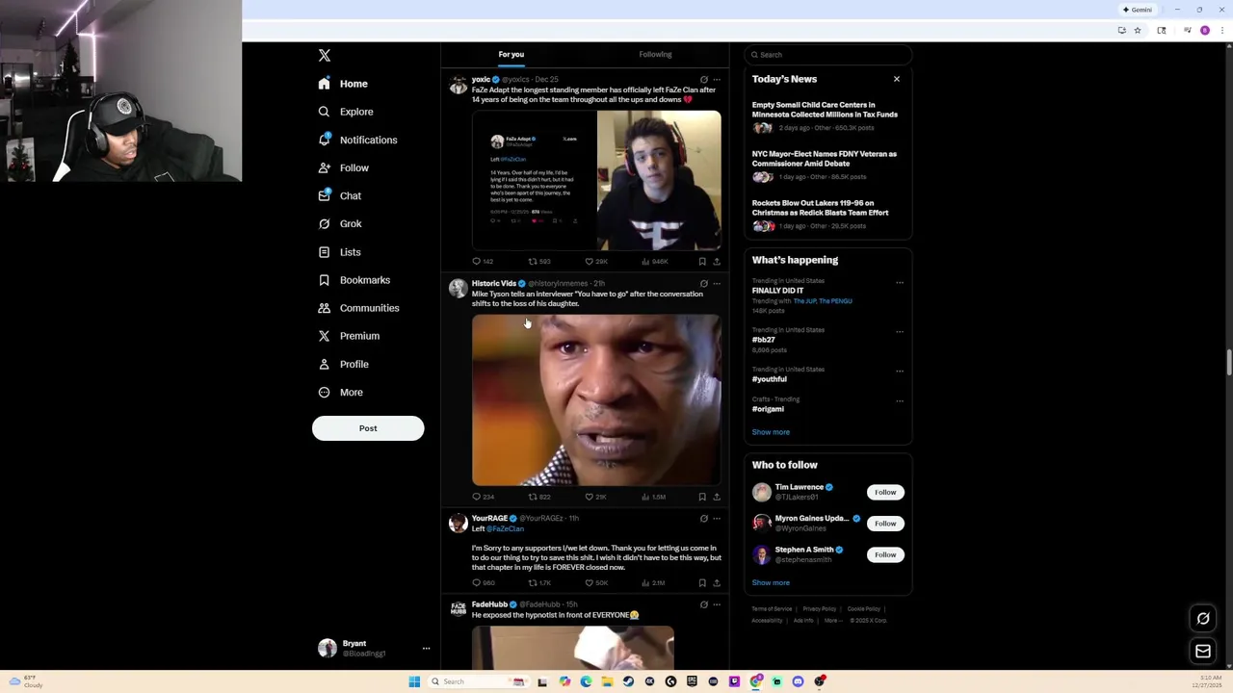Open Twitch from the Windows taskbar
Viewport: 1233px width, 693px height.
tap(734, 681)
